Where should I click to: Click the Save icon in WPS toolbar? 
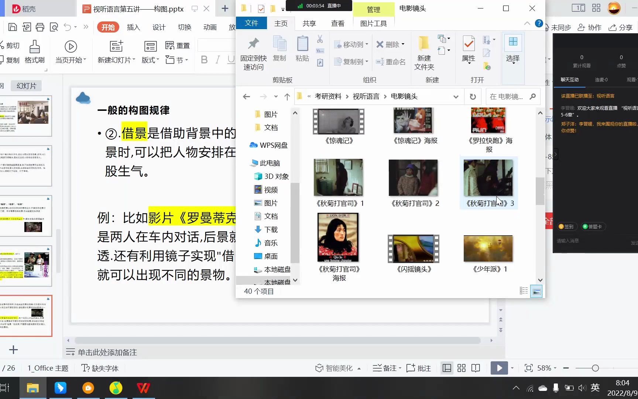point(13,27)
